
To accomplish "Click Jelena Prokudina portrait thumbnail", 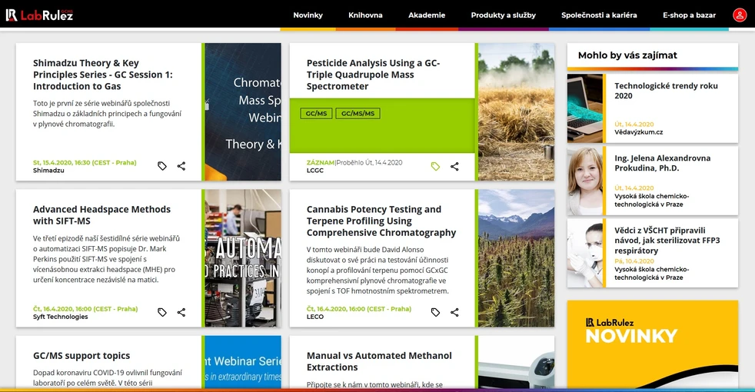I will (x=584, y=181).
